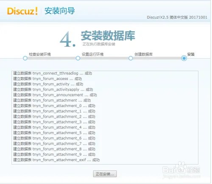Click the tnyn_forum_activityapply log line

[x=53, y=90]
